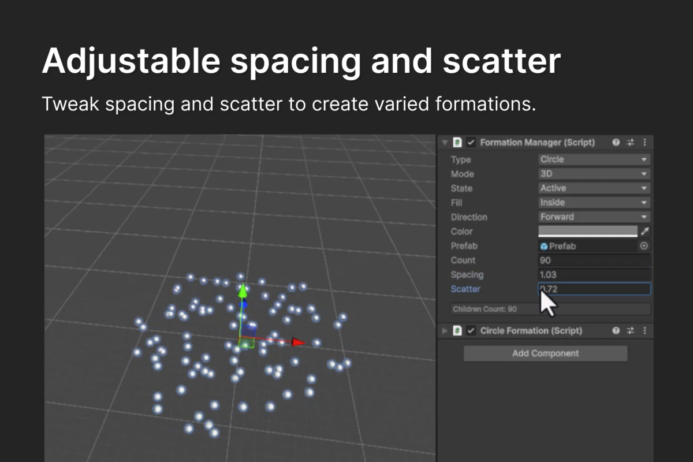Click the Formation Manager script icon
This screenshot has width=693, height=462.
(x=457, y=142)
